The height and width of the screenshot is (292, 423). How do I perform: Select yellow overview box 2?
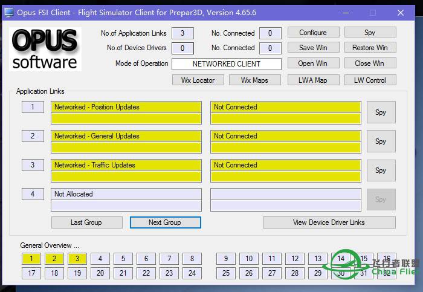pos(54,259)
